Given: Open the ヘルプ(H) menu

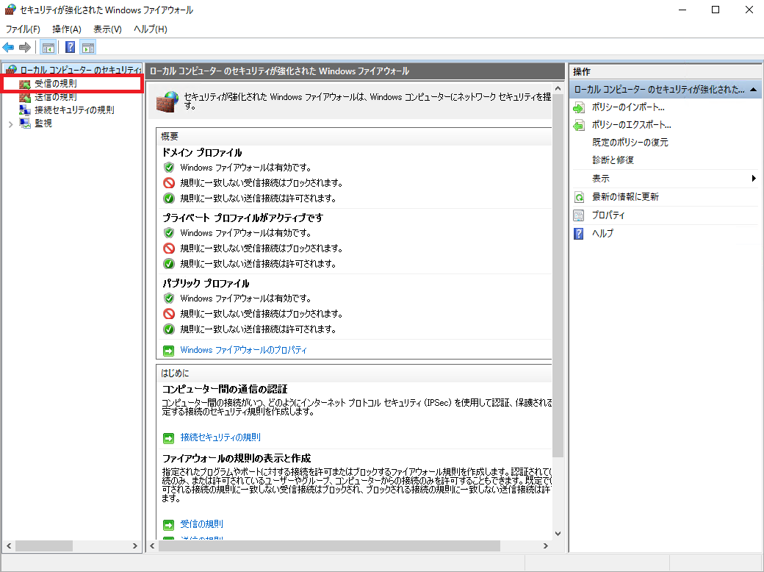Looking at the screenshot, I should 151,29.
